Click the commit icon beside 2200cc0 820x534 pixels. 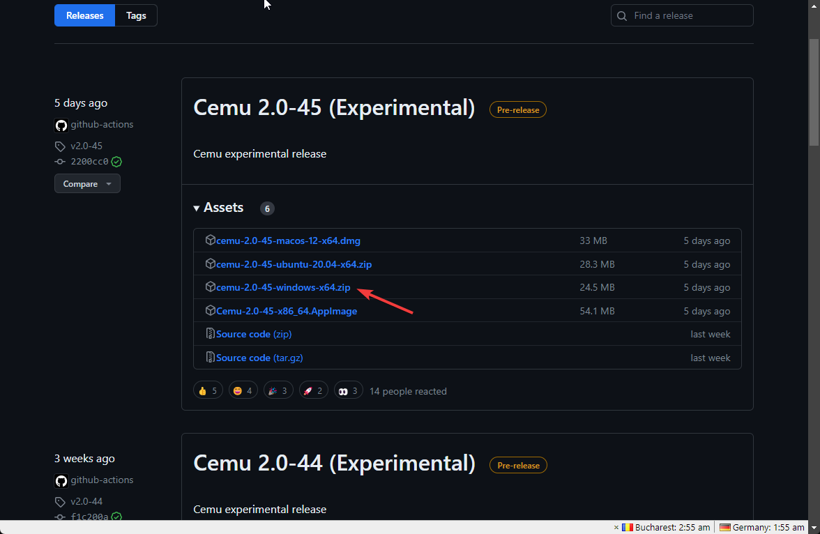tap(60, 162)
